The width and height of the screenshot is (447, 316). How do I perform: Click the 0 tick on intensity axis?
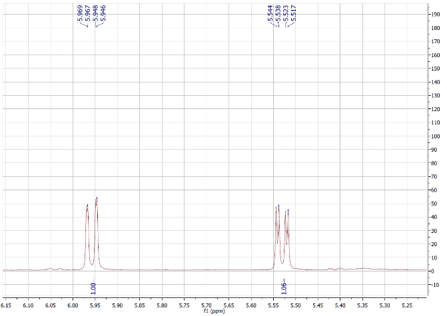432,271
